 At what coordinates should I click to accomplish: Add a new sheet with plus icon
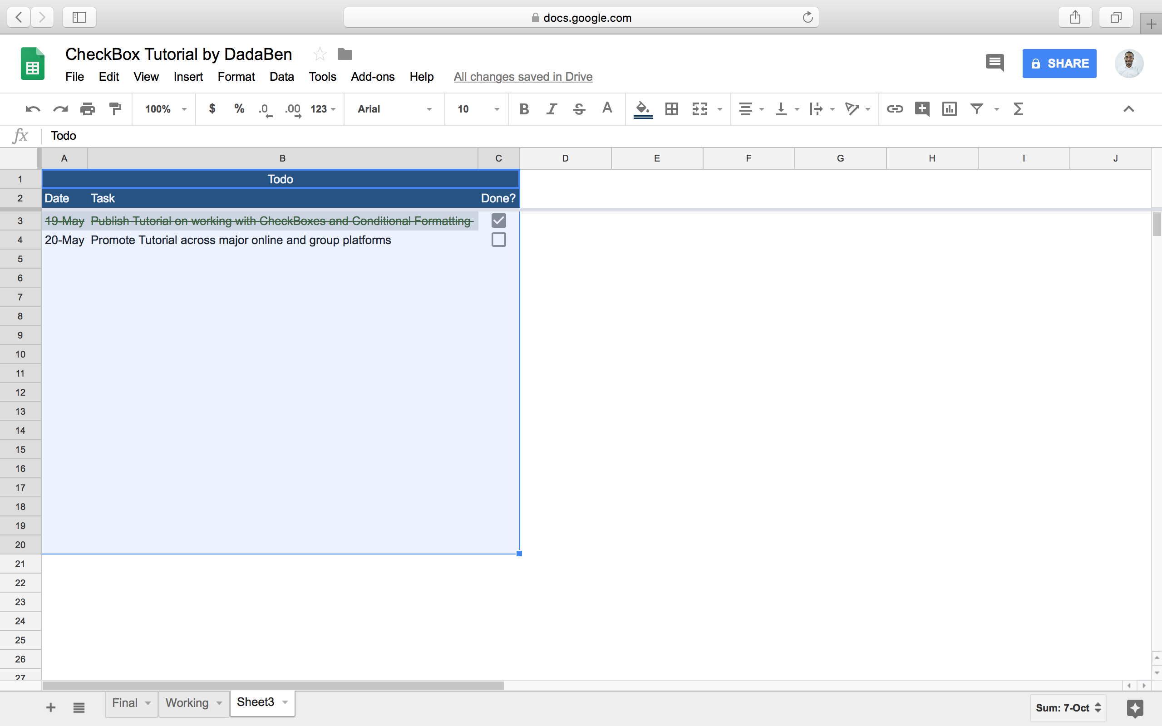[x=50, y=707]
